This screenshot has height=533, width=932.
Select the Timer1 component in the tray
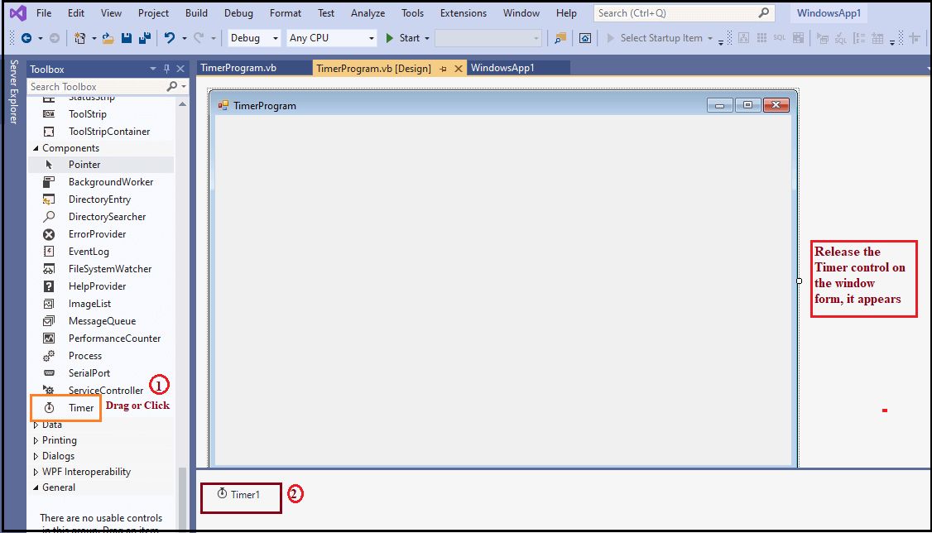238,494
